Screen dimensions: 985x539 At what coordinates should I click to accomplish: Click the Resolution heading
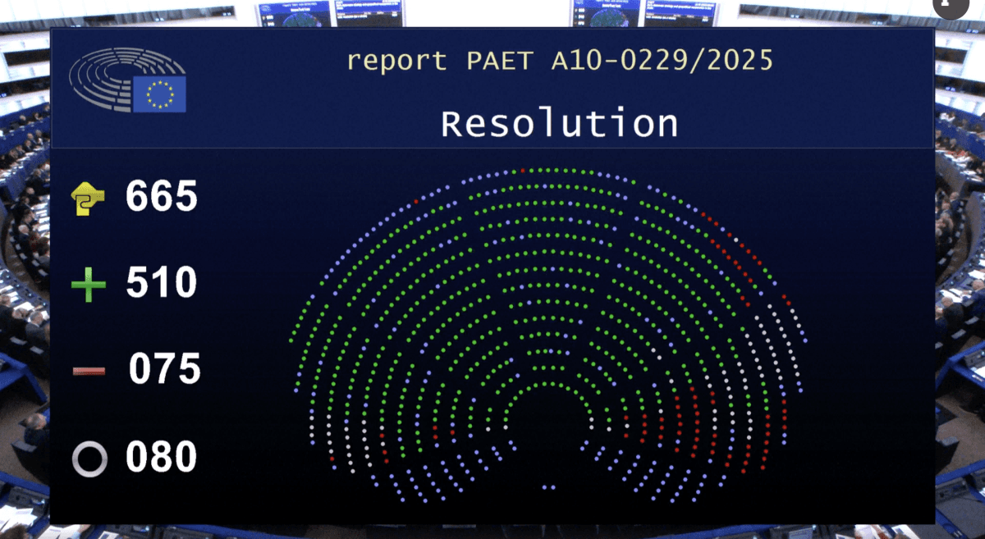(x=559, y=124)
